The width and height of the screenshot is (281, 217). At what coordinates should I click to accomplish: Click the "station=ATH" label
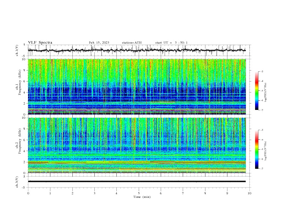tap(132, 43)
